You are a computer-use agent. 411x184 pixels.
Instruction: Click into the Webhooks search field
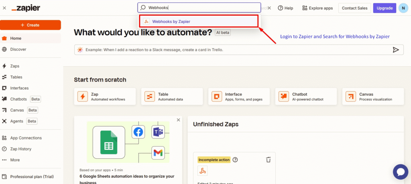(199, 8)
